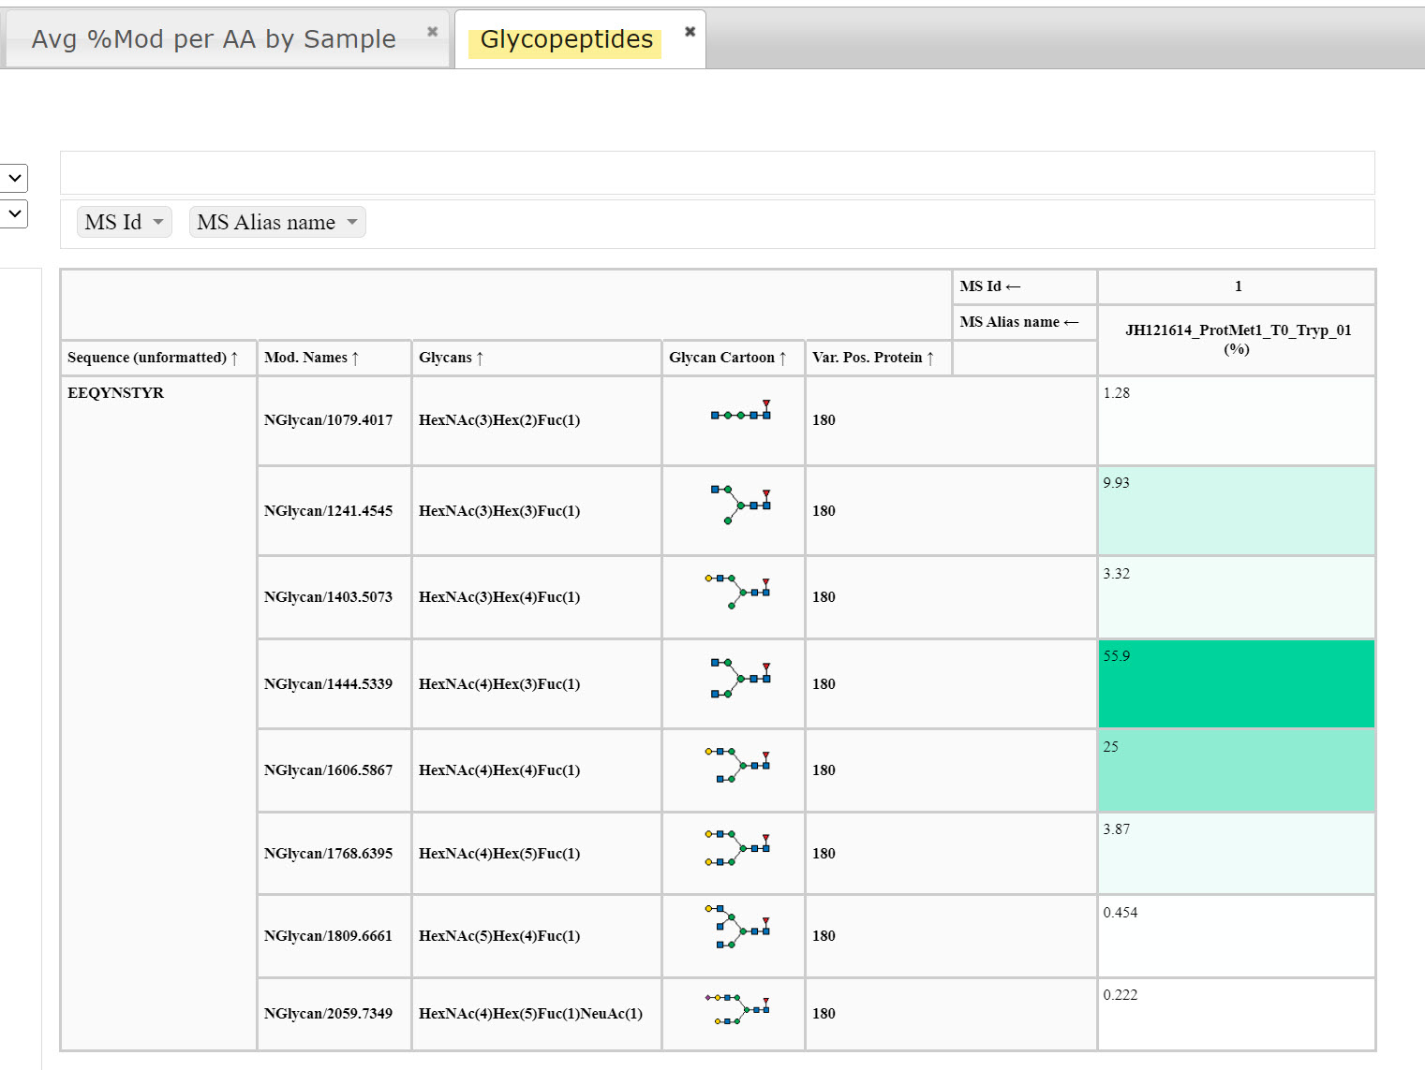
Task: Click glycan cartoon for HexNAc(4)Hex(5)Fuc(1)
Action: [x=736, y=847]
